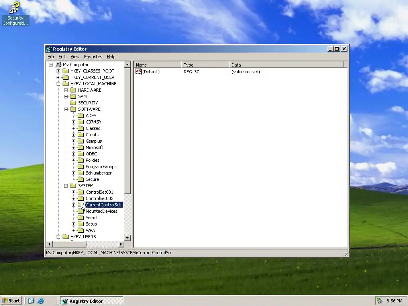Expand the CurrentControlSet key
This screenshot has height=306, width=408.
(73, 205)
